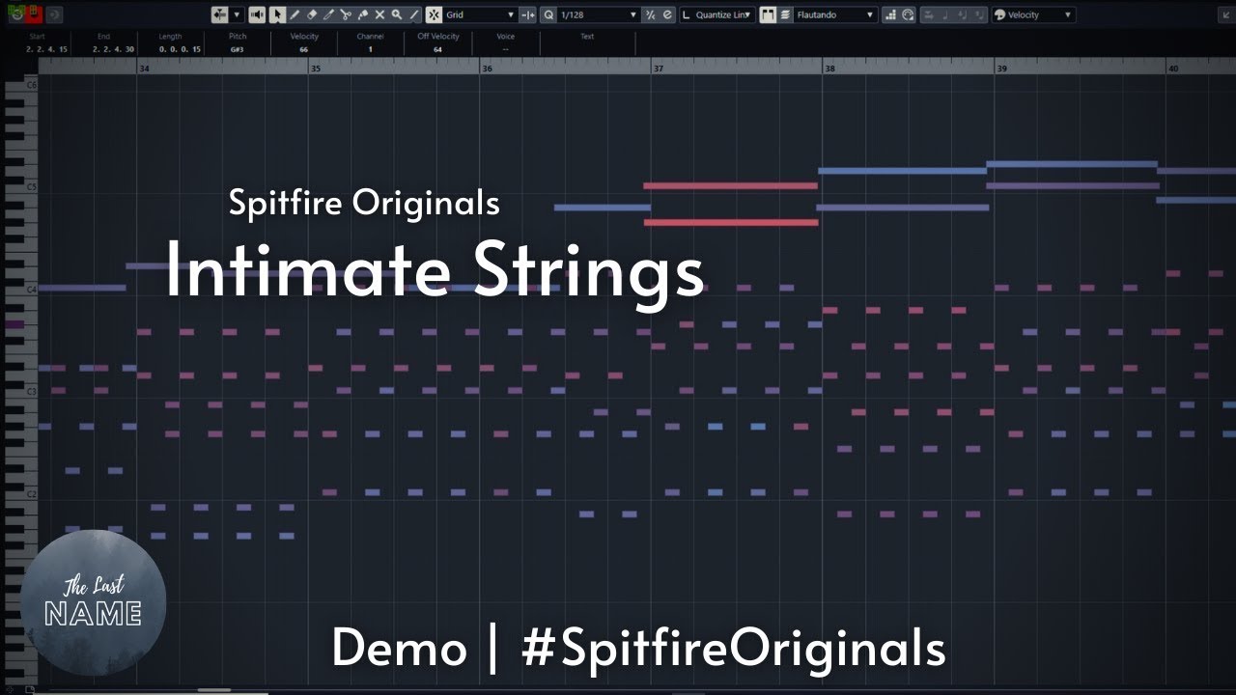Image resolution: width=1236 pixels, height=695 pixels.
Task: Toggle Record NoteOff Velocity icon
Action: 980,14
